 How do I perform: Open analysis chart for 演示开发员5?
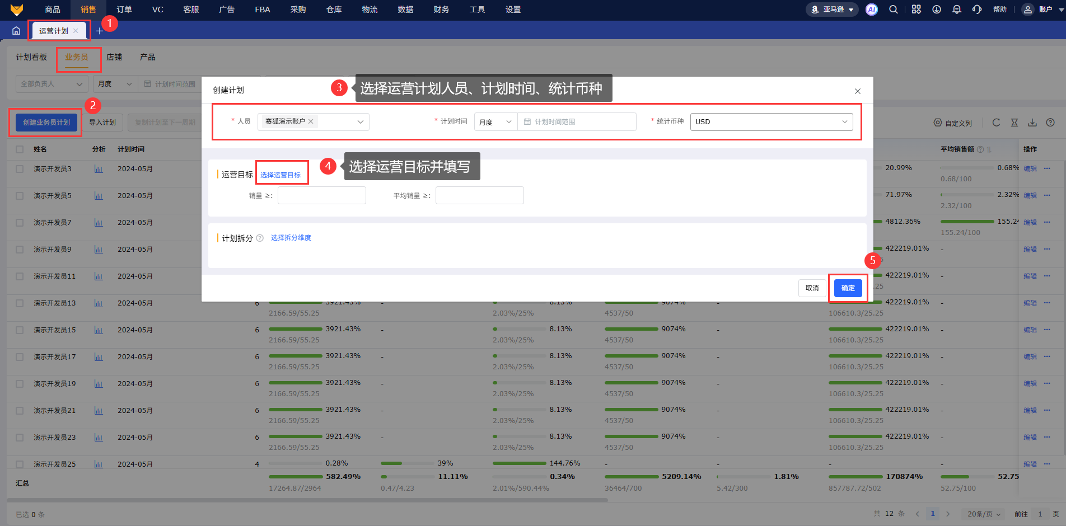(99, 196)
